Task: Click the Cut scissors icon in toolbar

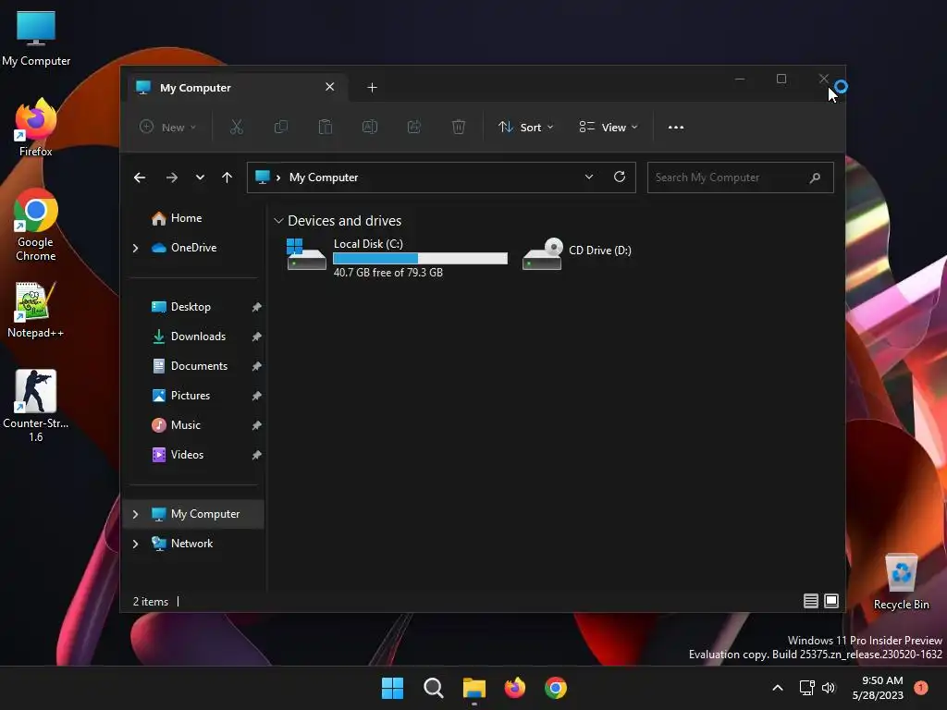Action: (236, 127)
